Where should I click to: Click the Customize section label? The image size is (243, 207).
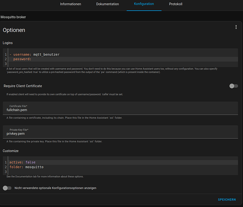[10, 151]
